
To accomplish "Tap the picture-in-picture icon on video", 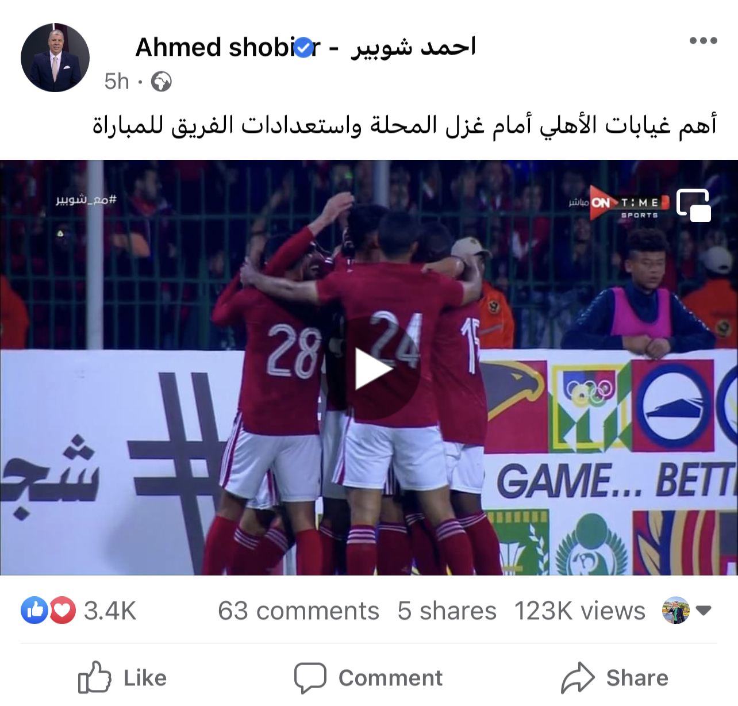I will [694, 205].
